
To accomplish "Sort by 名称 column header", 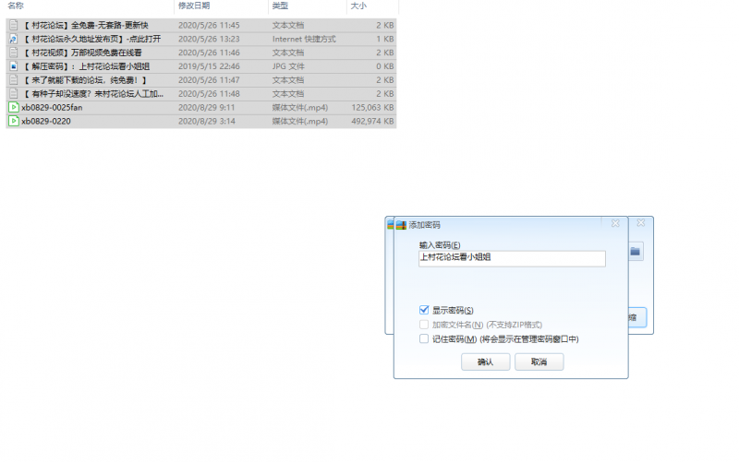I will pyautogui.click(x=16, y=6).
